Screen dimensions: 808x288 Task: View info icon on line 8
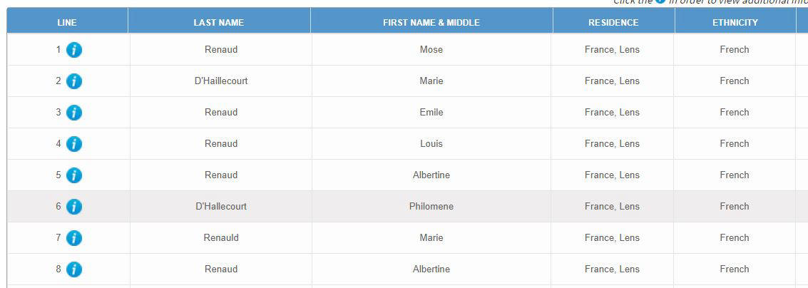click(x=74, y=269)
